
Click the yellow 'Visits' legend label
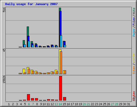pyautogui.click(x=134, y=58)
